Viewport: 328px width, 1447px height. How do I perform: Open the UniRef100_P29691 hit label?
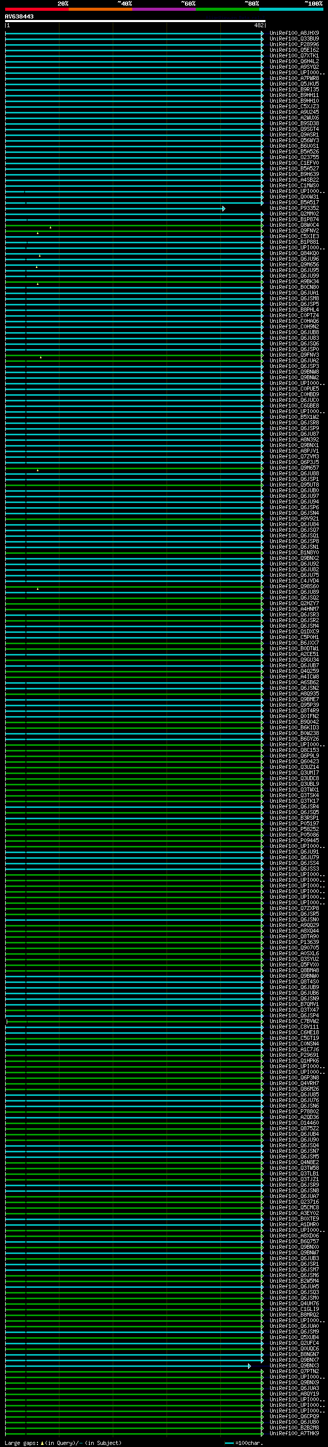[294, 1055]
